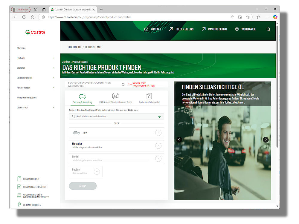Open the PKW vehicle type dropdown
The width and height of the screenshot is (299, 224).
click(x=116, y=133)
